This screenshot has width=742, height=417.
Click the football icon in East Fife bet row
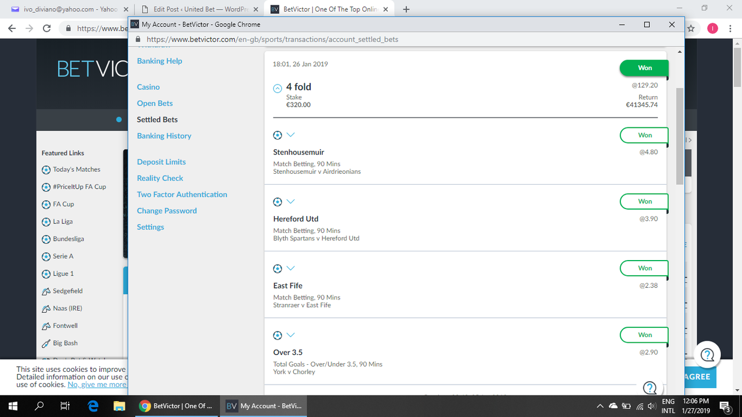[x=277, y=268]
